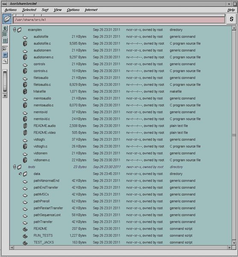238x257 pixels.
Task: Click the path navigation bar above the field
Action: pyautogui.click(x=119, y=15)
